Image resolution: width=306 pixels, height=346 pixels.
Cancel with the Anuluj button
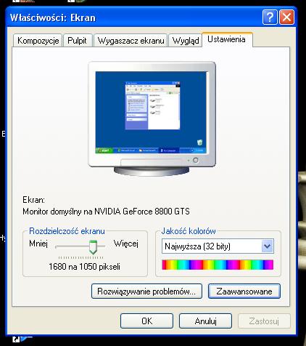[205, 321]
